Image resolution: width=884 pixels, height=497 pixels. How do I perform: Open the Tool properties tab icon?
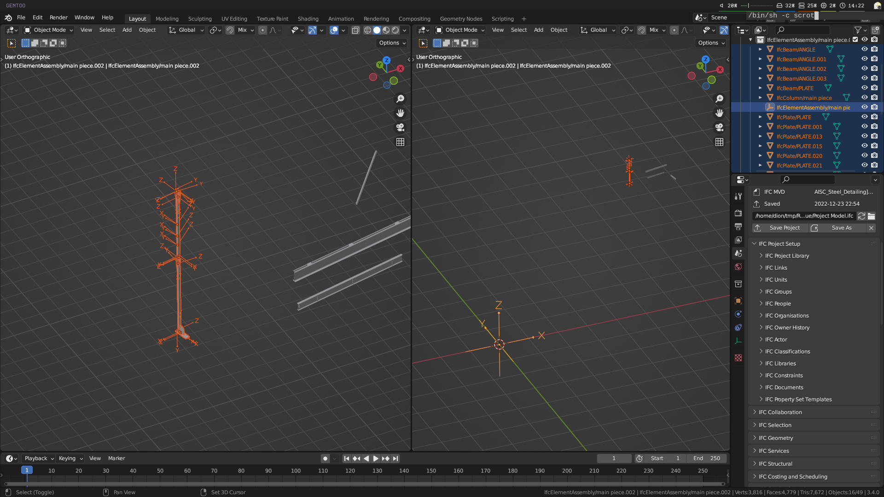click(x=738, y=196)
